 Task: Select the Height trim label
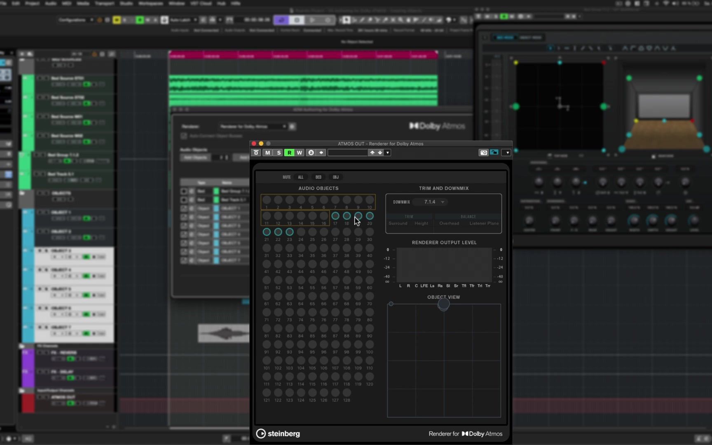coord(421,223)
